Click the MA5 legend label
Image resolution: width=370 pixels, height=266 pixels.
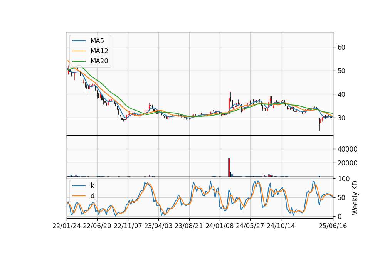pyautogui.click(x=97, y=41)
